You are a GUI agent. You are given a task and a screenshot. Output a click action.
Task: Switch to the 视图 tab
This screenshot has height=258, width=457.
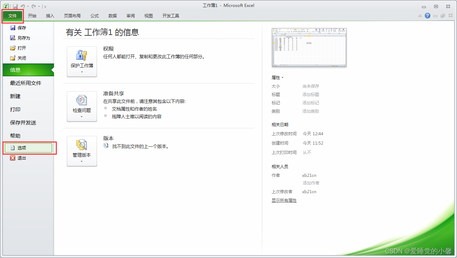pos(149,16)
